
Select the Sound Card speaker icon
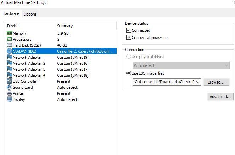(x=10, y=87)
